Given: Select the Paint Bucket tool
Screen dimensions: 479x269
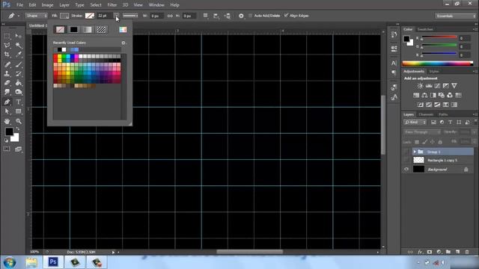Looking at the screenshot, I should (x=18, y=83).
